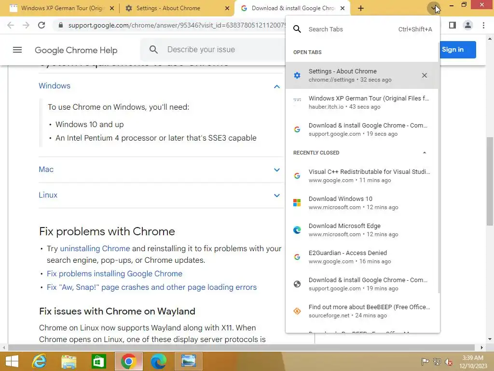Click the SourceForge icon beside BeeBEEP entry

pyautogui.click(x=297, y=311)
